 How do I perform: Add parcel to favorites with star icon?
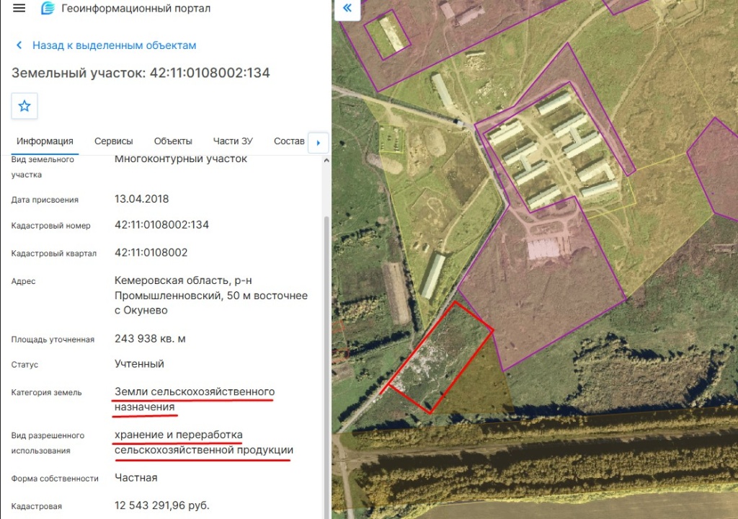click(25, 106)
